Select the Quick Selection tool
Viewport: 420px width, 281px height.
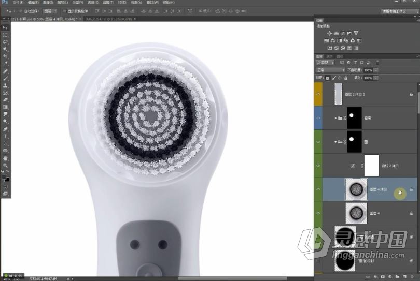[x=5, y=50]
